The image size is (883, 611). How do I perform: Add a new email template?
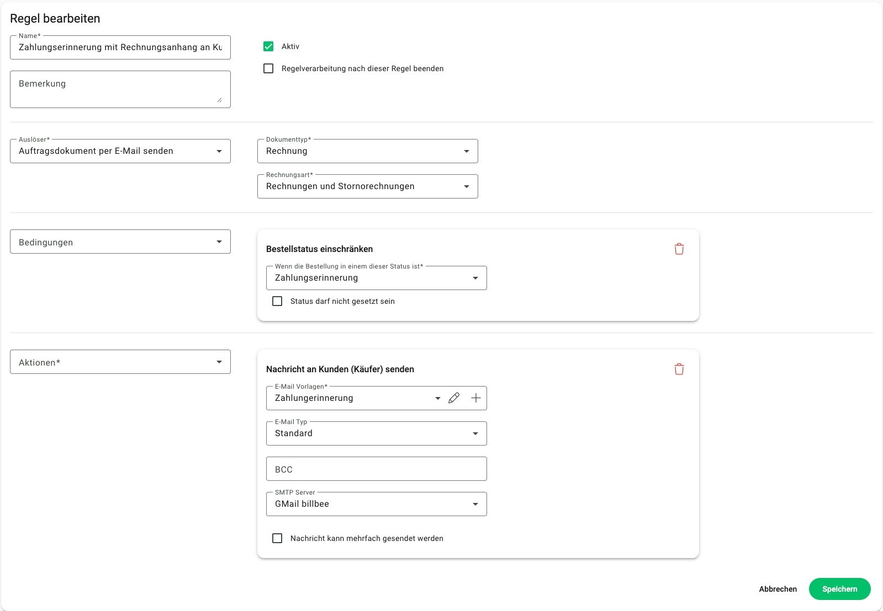click(475, 398)
